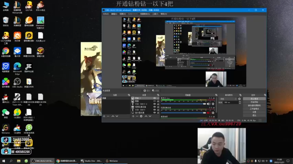Viewport: 293px width, 164px height.
Task: Pop out the 来源 dock panel
Action: coord(158,95)
